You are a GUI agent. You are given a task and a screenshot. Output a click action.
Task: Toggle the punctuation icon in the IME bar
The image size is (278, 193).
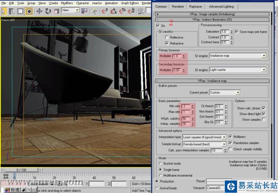point(29,190)
